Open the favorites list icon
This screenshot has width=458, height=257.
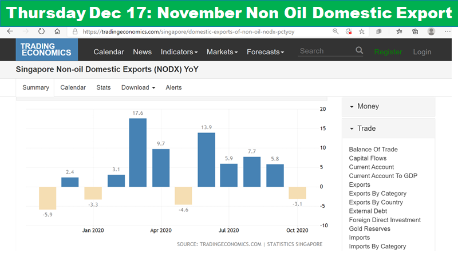(399, 31)
